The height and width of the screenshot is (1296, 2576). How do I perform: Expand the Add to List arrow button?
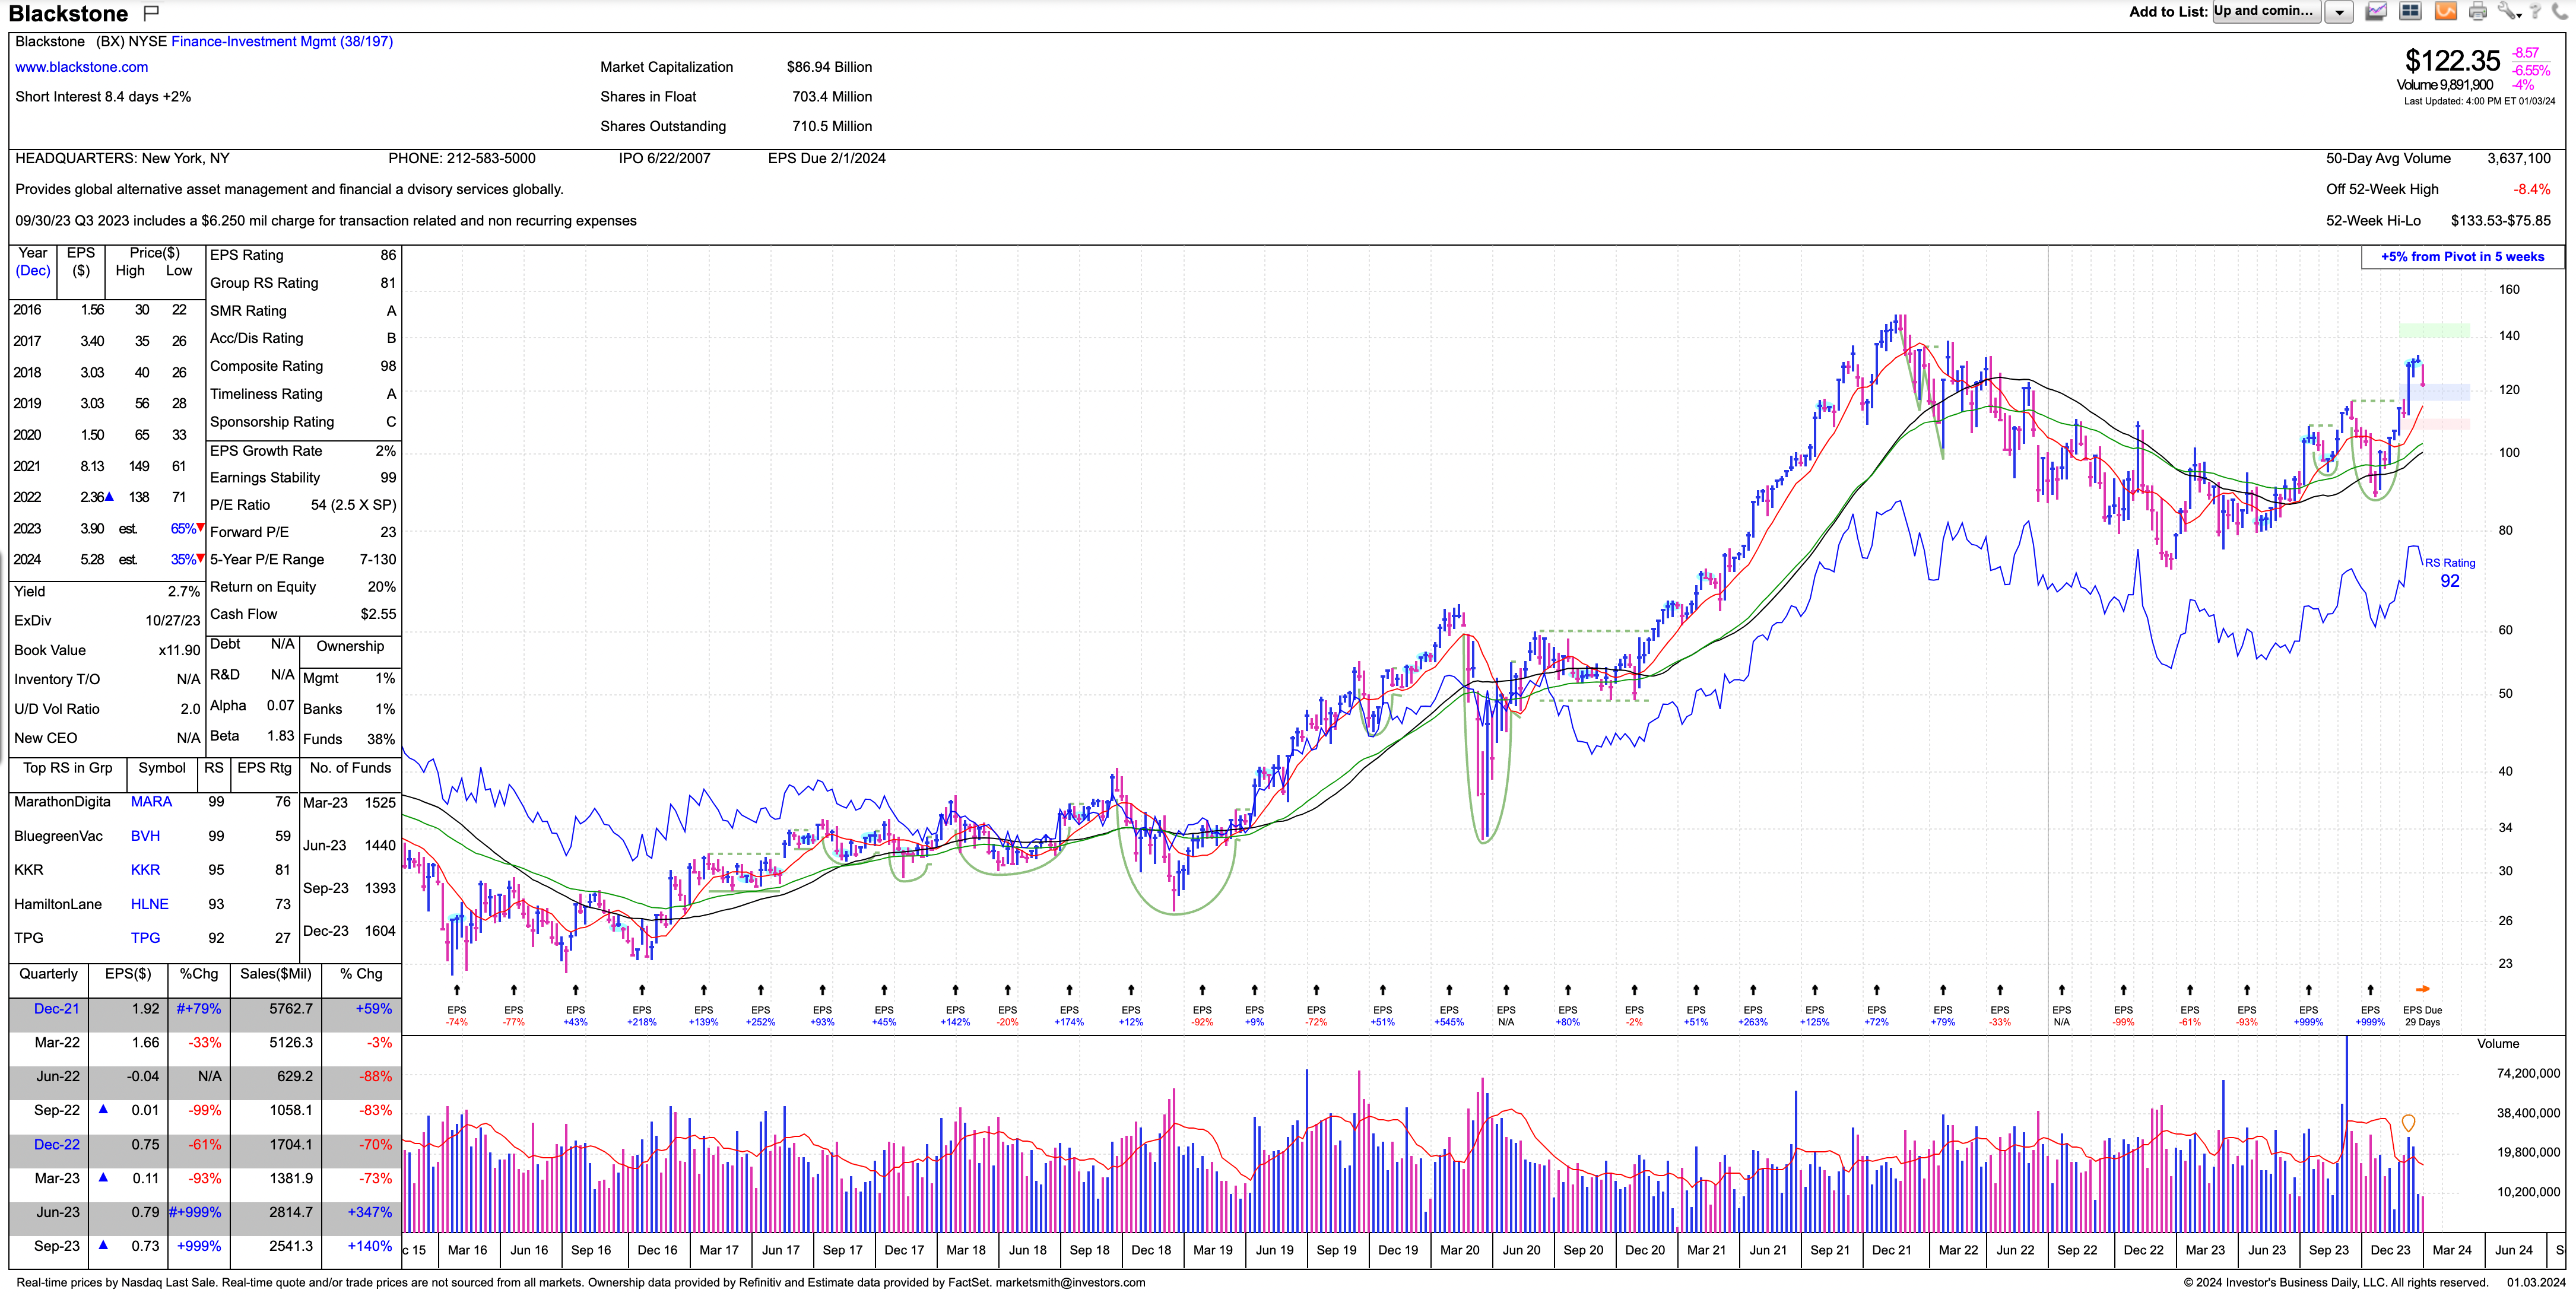[x=2338, y=12]
